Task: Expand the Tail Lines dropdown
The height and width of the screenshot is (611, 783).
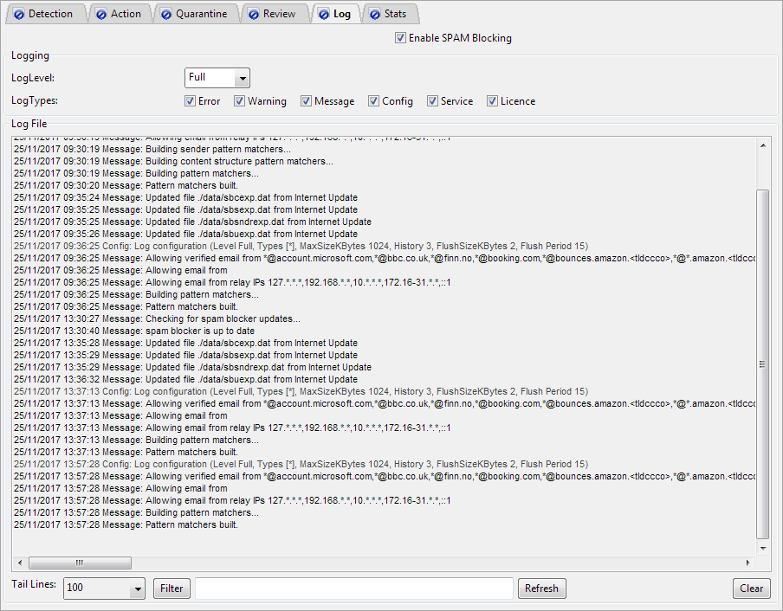Action: click(x=137, y=589)
